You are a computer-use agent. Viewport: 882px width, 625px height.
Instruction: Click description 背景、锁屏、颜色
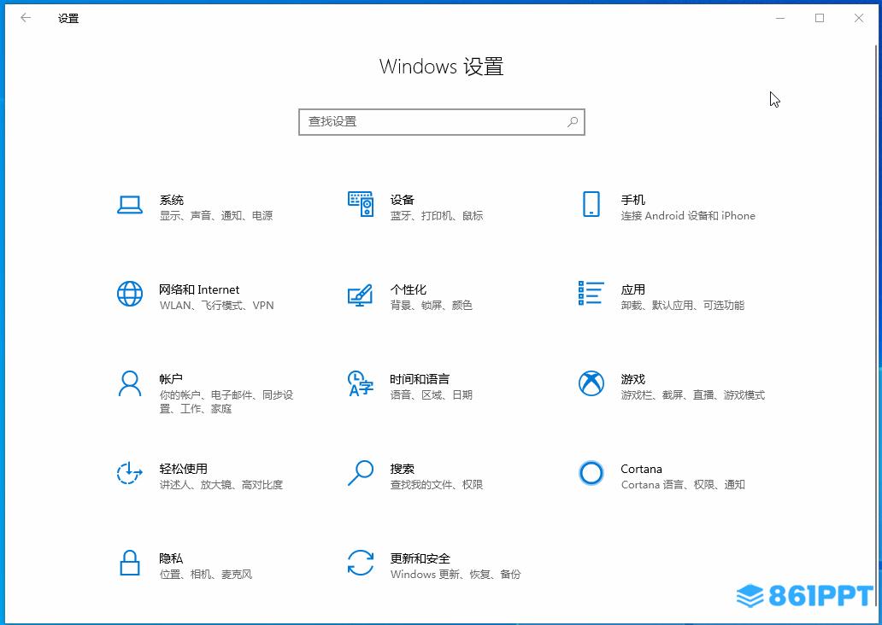click(432, 305)
